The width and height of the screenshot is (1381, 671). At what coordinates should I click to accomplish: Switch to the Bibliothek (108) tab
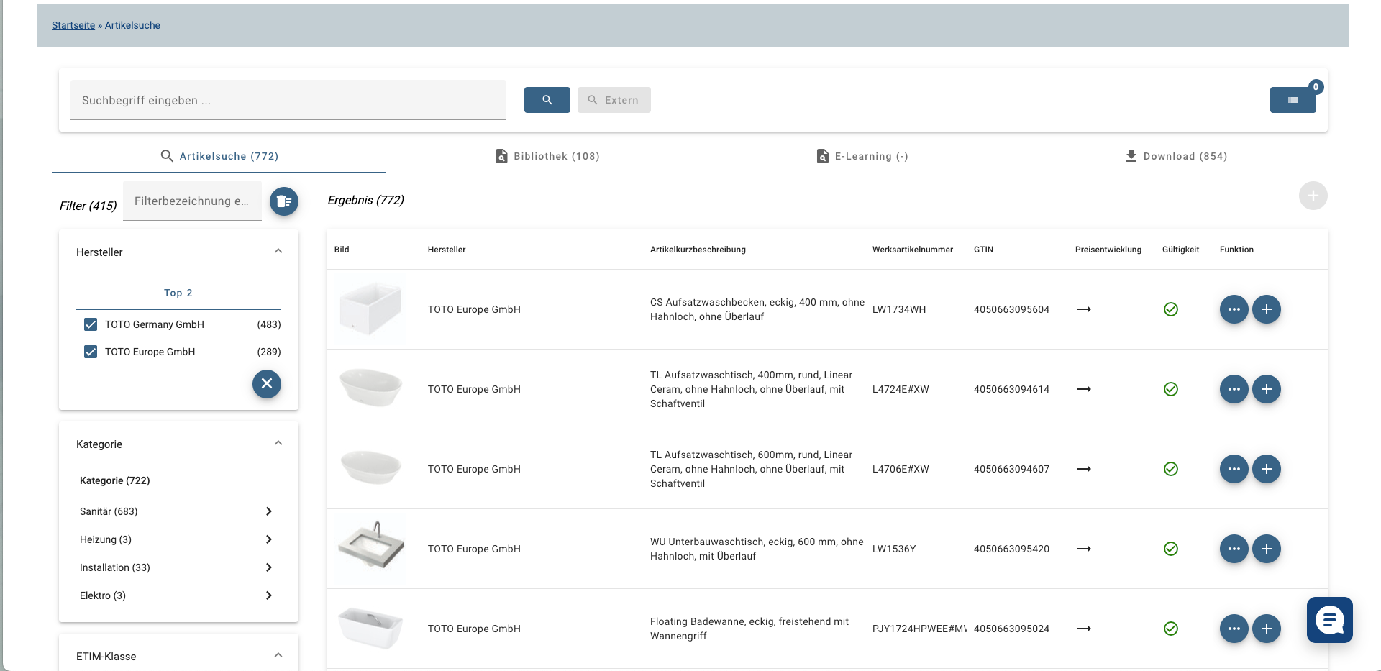(x=547, y=156)
